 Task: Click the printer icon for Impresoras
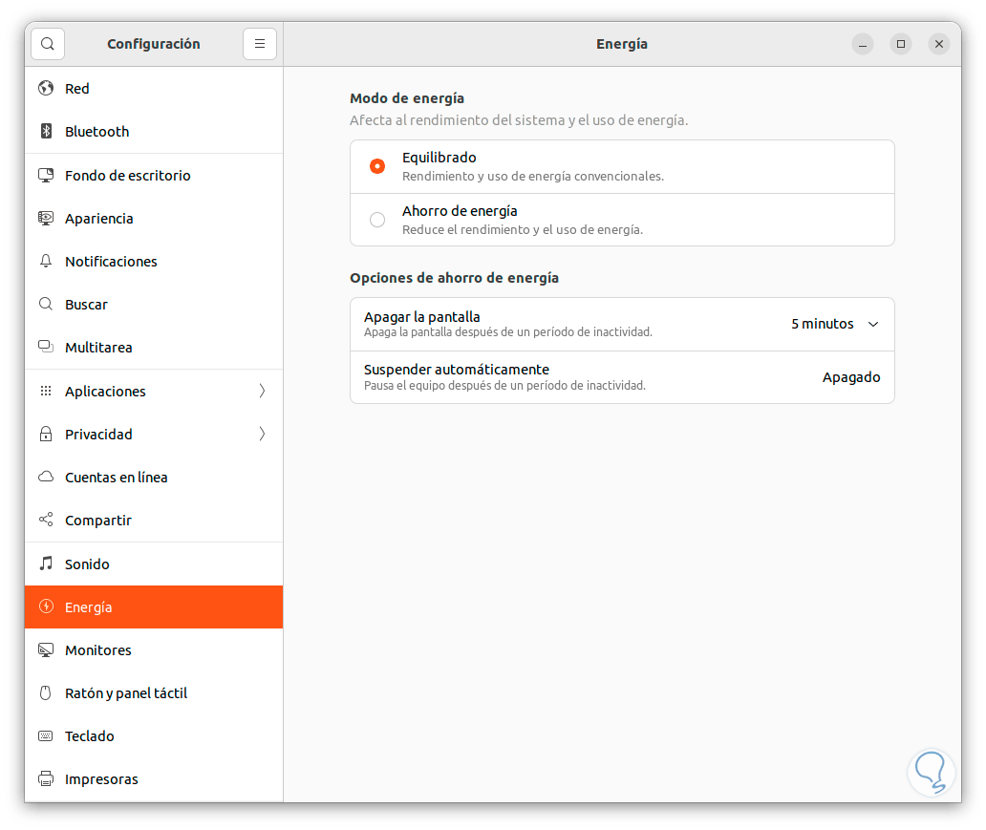[46, 779]
